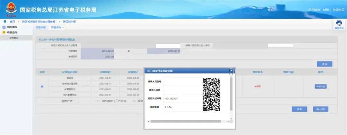Switch to the 预缴申报 tab
Viewport: 347px width, 135px height.
click(40, 28)
